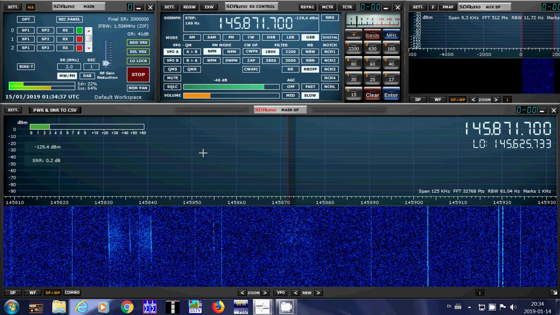The width and height of the screenshot is (560, 315).
Task: Switch Main SP to WF view
Action: point(32,293)
